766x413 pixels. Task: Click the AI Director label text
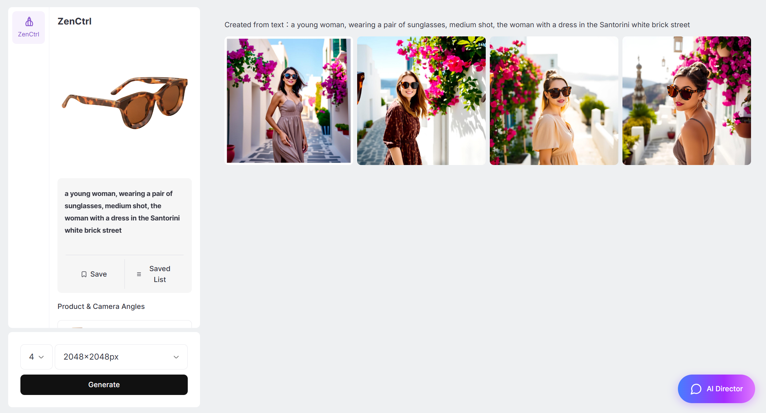coord(725,389)
